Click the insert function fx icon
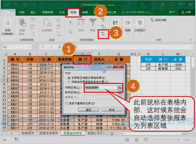 pos(59,47)
